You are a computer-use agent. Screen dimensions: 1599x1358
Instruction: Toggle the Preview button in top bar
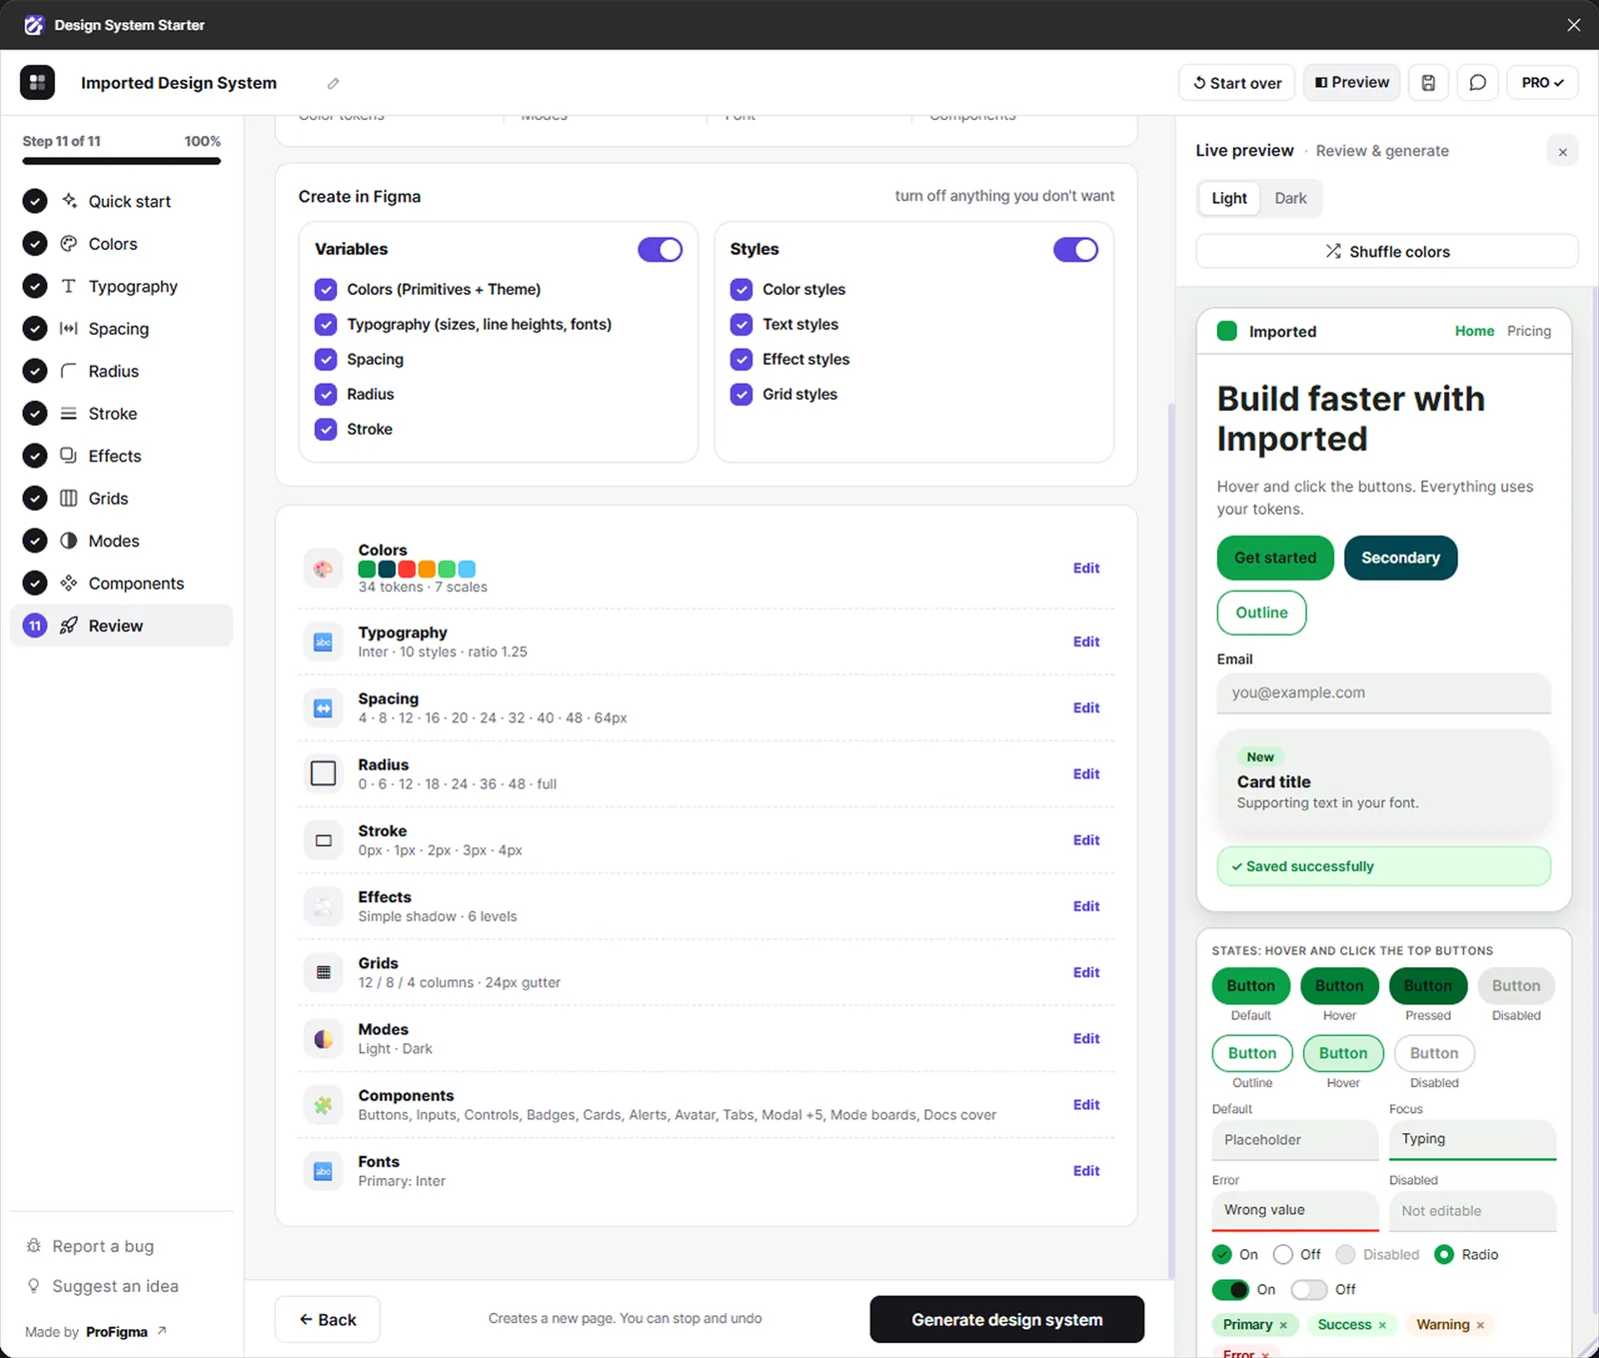tap(1352, 83)
